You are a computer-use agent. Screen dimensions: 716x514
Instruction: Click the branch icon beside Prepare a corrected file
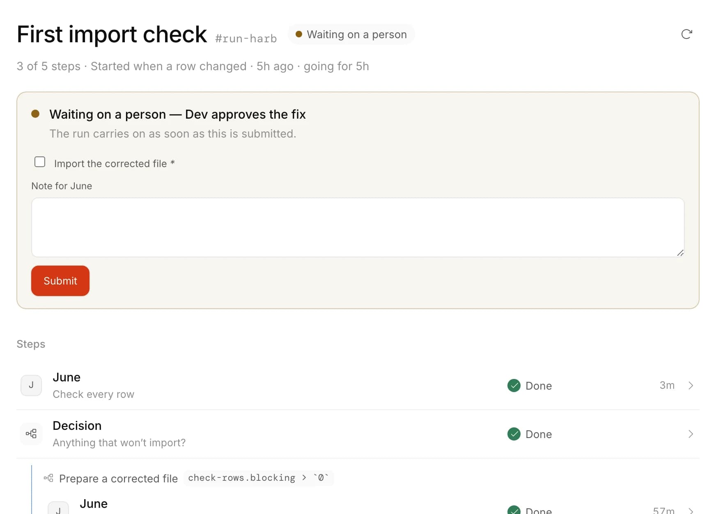[48, 478]
